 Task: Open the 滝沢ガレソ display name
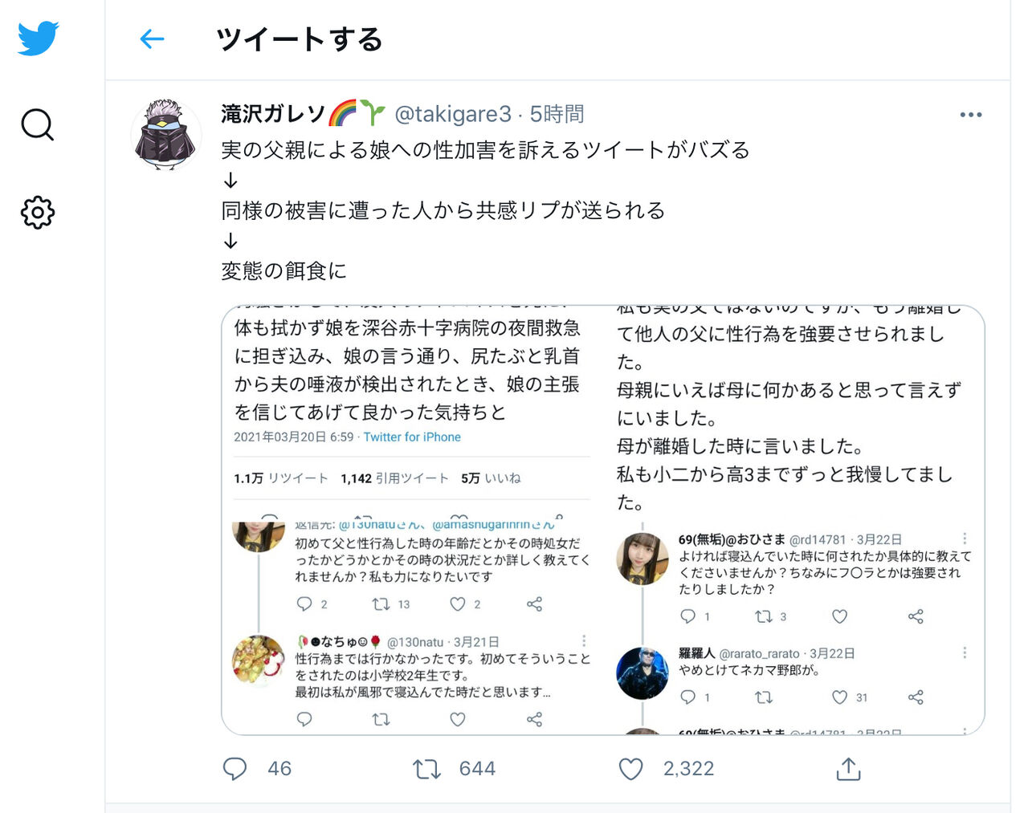pos(273,114)
